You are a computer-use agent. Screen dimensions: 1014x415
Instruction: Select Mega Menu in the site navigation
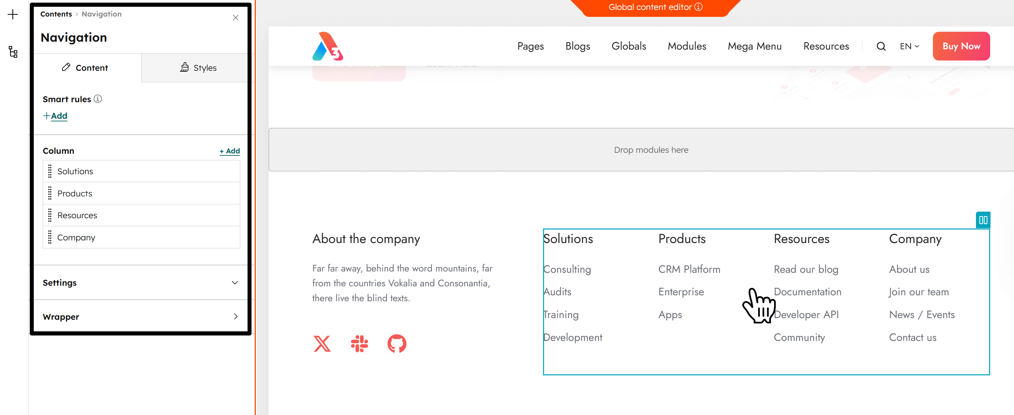point(754,46)
